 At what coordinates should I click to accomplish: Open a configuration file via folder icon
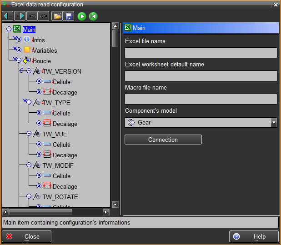pyautogui.click(x=57, y=16)
